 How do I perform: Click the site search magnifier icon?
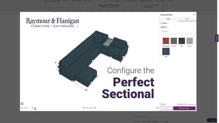(x=46, y=6)
